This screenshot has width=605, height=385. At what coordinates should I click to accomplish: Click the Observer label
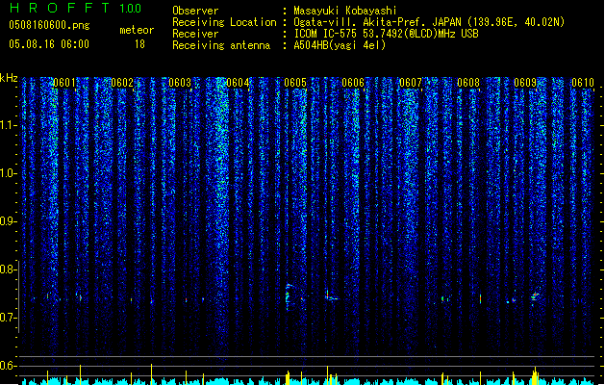point(195,11)
